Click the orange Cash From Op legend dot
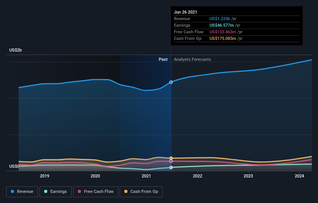The width and height of the screenshot is (318, 203). point(126,191)
